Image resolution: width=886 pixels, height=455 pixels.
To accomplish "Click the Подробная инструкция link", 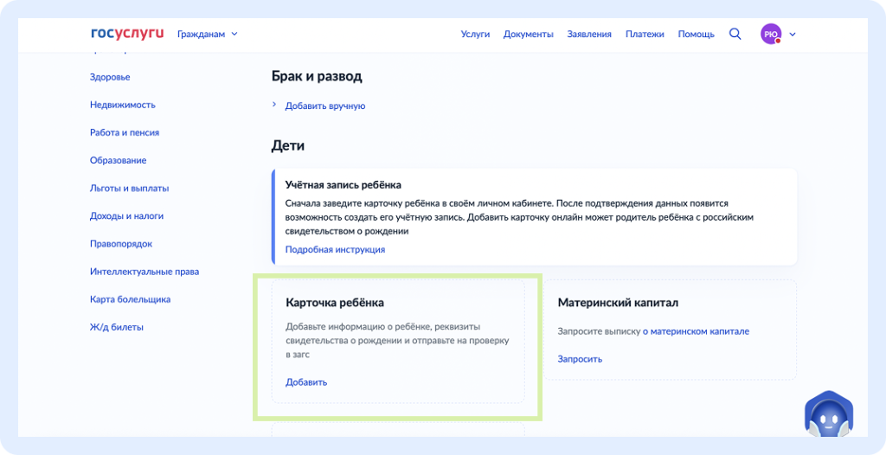I will pyautogui.click(x=335, y=249).
